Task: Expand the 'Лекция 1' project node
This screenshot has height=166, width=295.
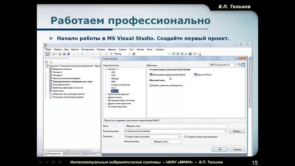Action: coord(46,72)
